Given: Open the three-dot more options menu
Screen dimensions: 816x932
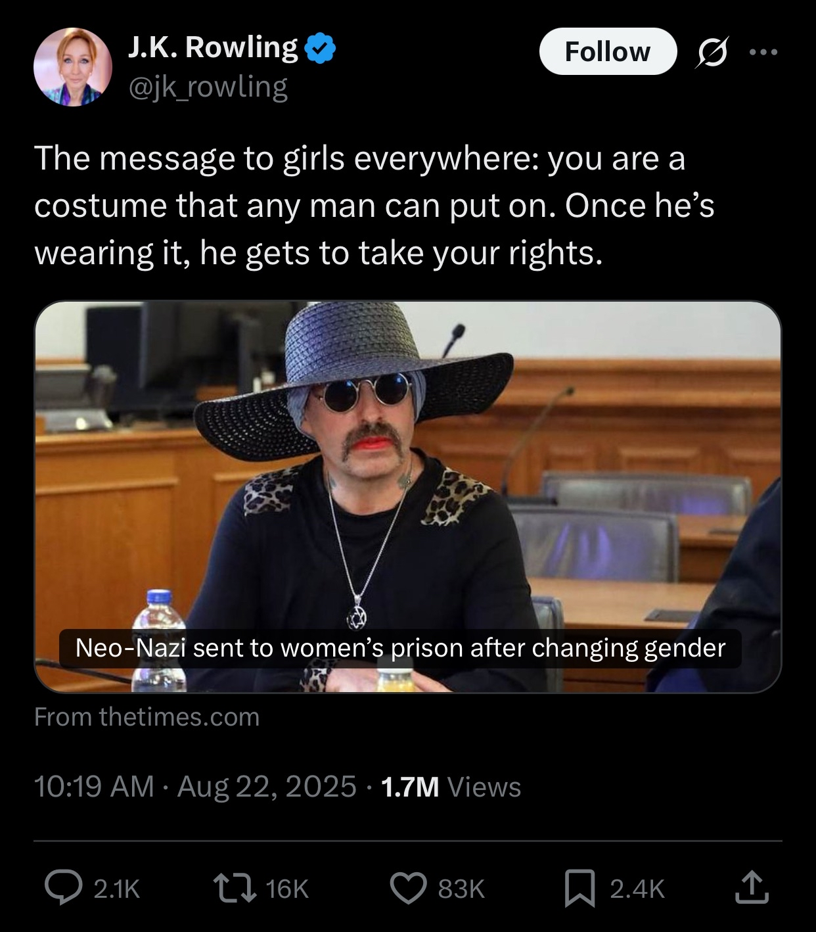Looking at the screenshot, I should [763, 51].
